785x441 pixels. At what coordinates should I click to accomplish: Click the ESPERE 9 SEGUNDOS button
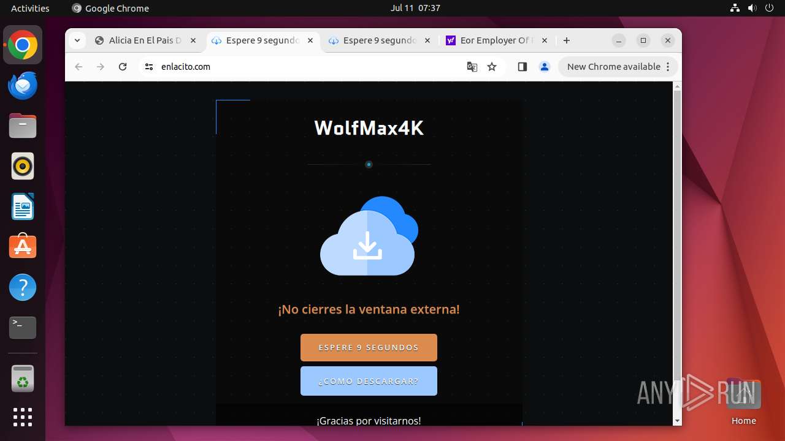369,347
